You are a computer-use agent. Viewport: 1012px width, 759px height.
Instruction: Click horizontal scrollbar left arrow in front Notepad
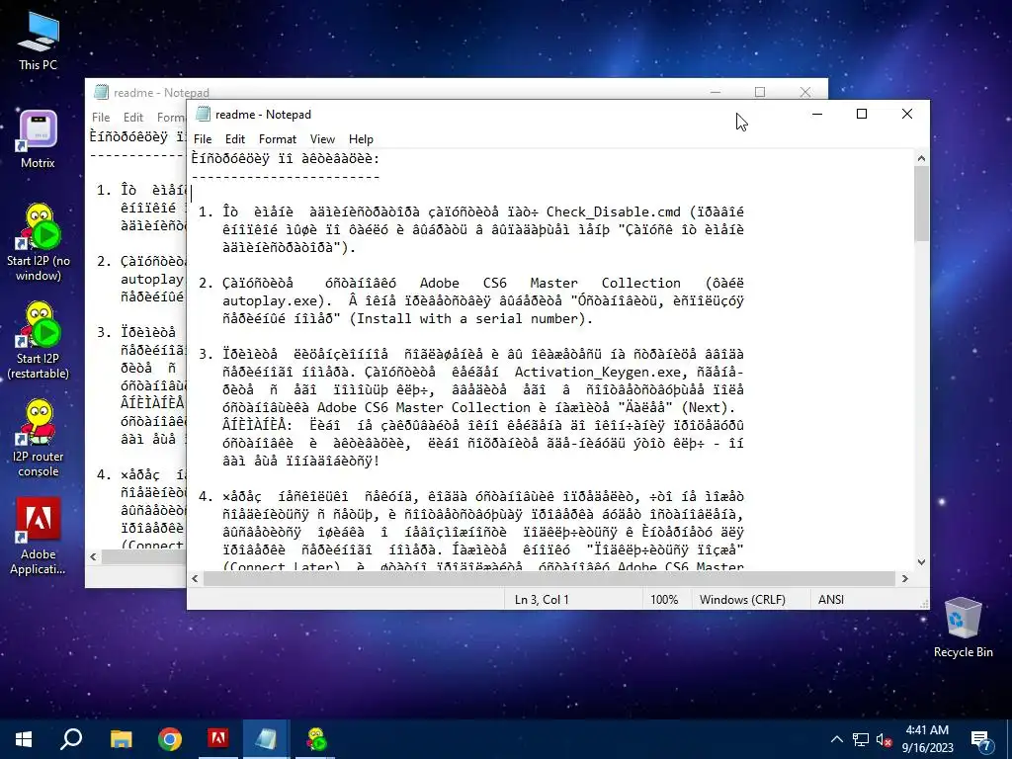(195, 579)
